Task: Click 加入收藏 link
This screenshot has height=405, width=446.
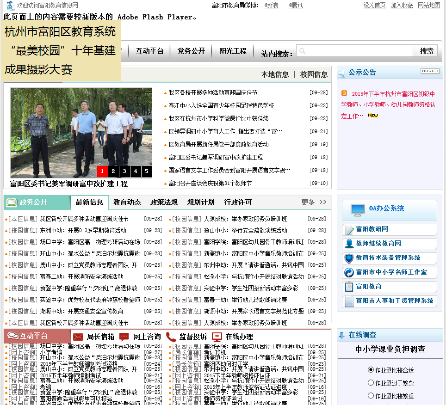Action: [402, 6]
